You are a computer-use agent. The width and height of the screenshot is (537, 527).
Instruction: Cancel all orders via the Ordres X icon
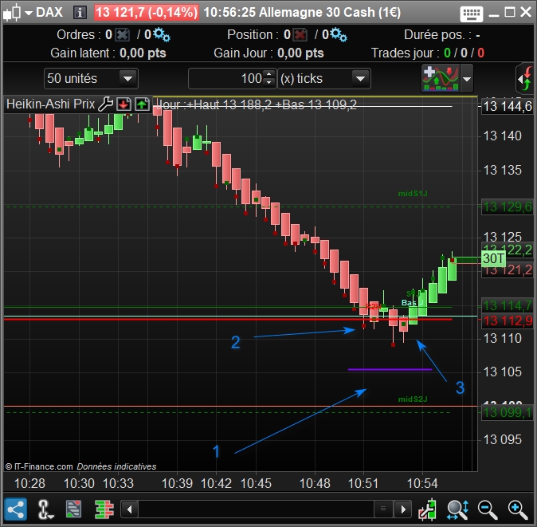click(122, 34)
